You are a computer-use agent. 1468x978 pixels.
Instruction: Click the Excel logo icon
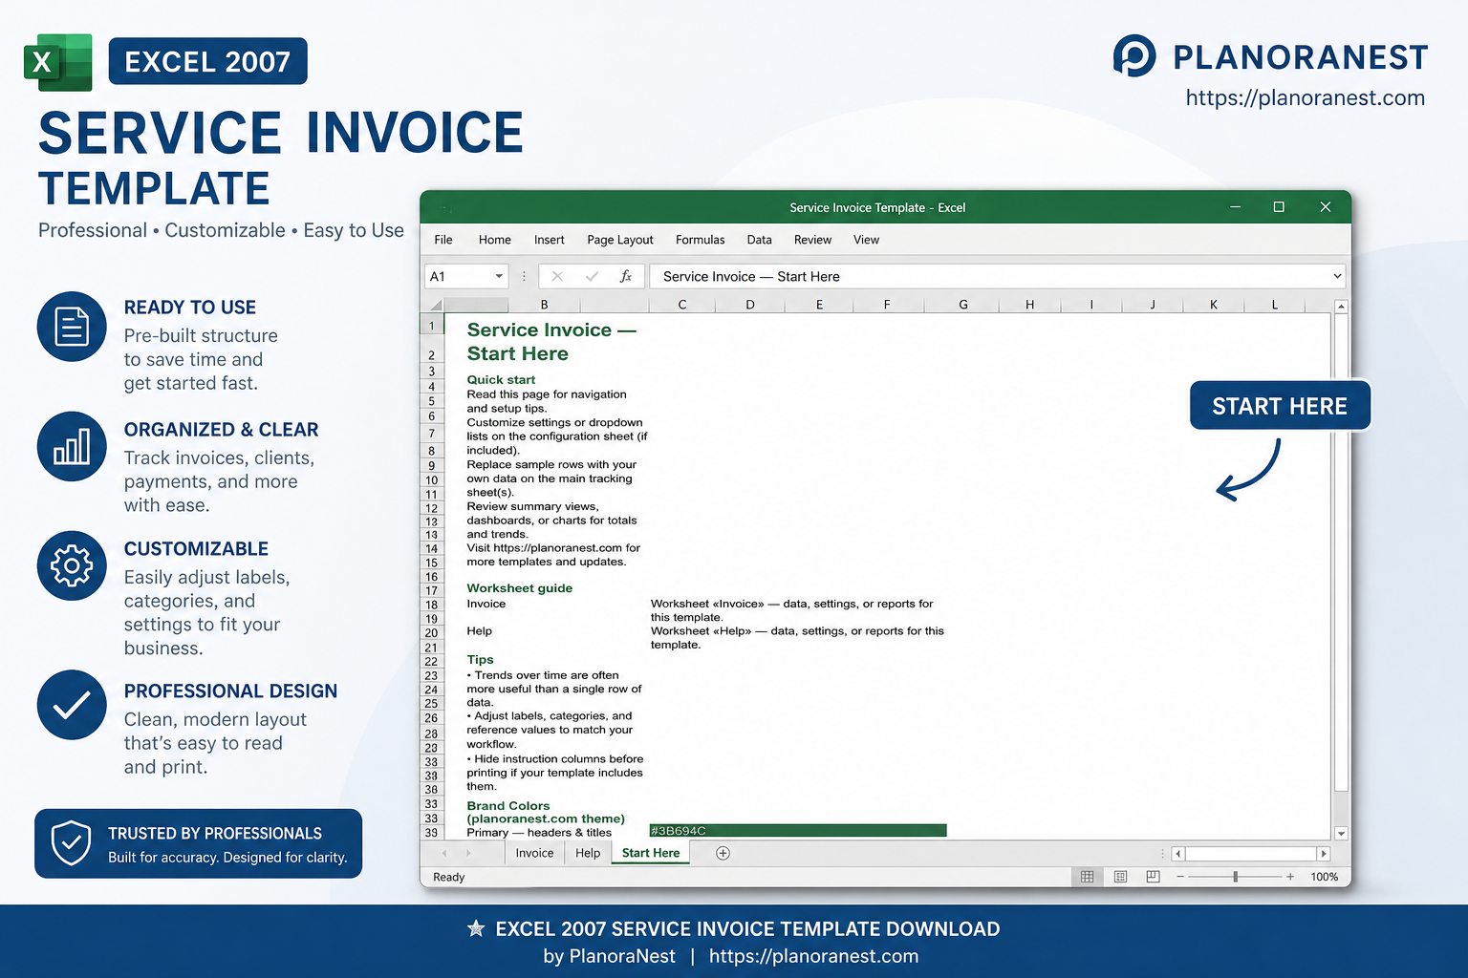click(57, 62)
